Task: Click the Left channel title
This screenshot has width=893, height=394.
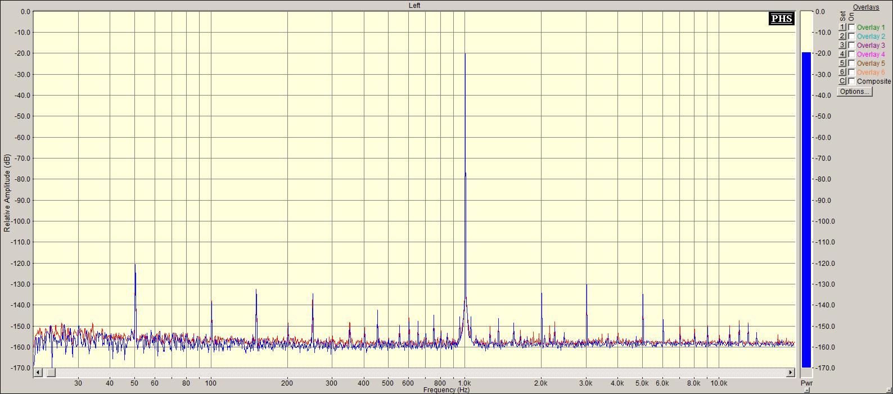Action: [414, 6]
